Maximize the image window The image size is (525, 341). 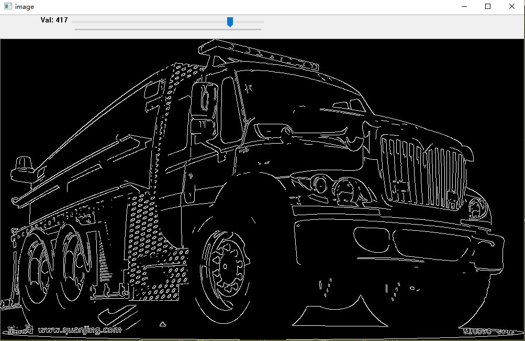click(488, 6)
